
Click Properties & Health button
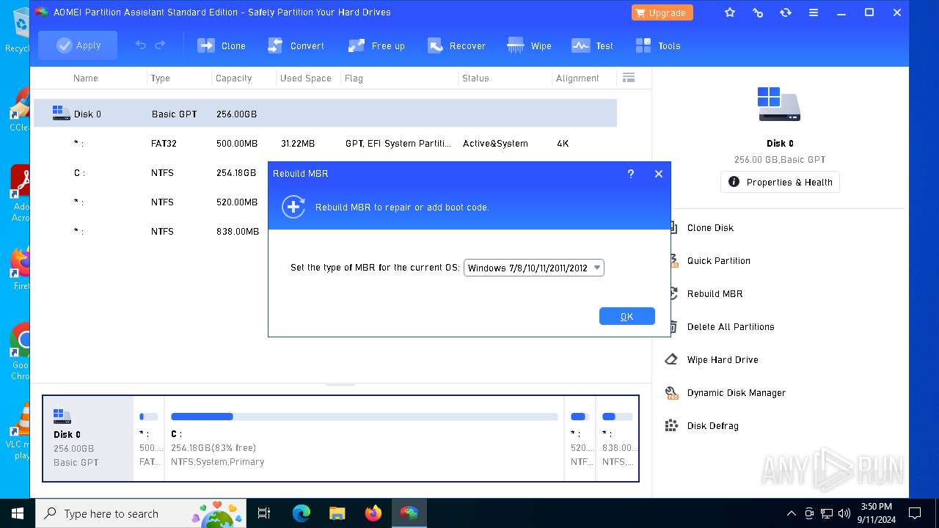tap(780, 182)
